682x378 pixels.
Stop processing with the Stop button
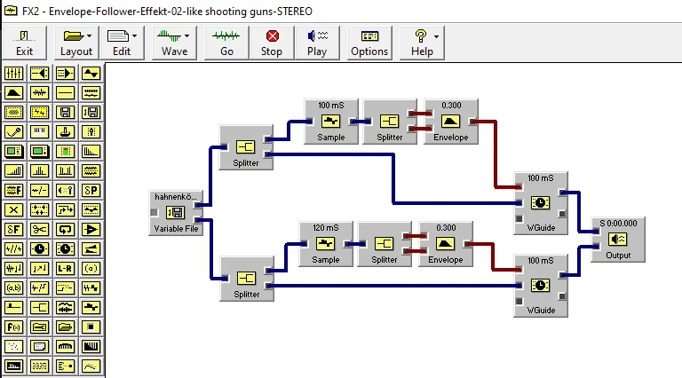tap(272, 43)
